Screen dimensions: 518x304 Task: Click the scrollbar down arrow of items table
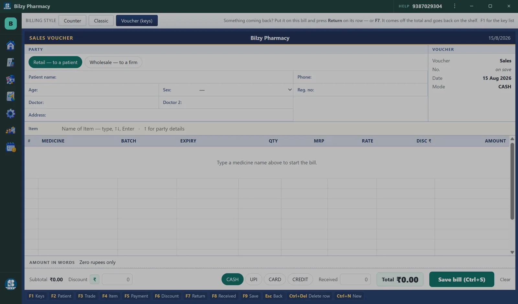pos(512,252)
